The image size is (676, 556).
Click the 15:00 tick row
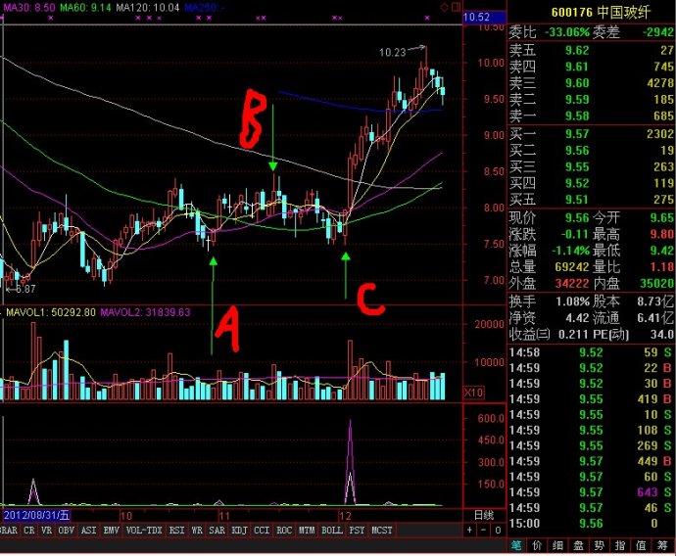coord(591,524)
